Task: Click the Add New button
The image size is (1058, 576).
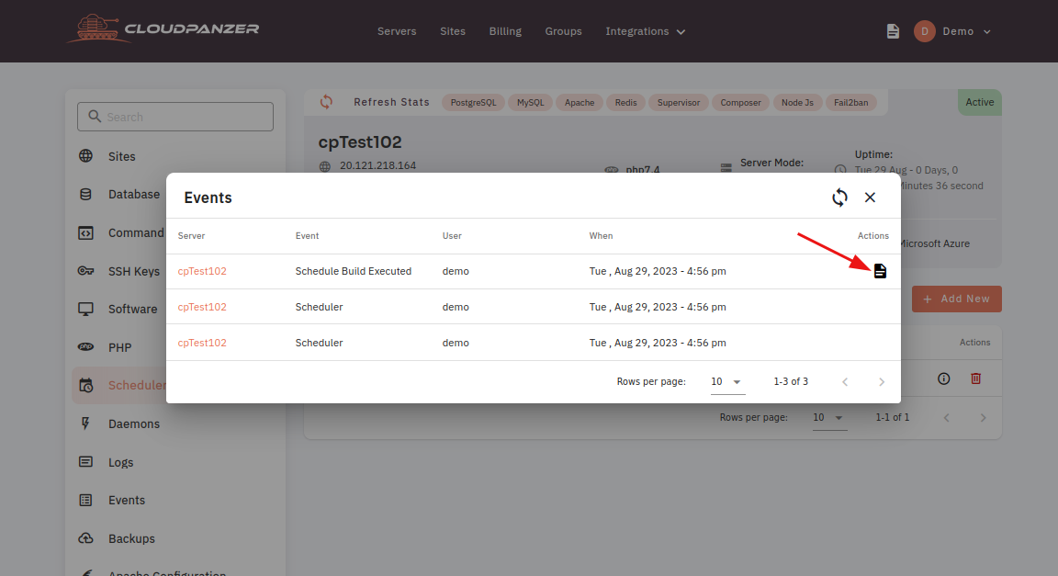Action: (x=957, y=299)
